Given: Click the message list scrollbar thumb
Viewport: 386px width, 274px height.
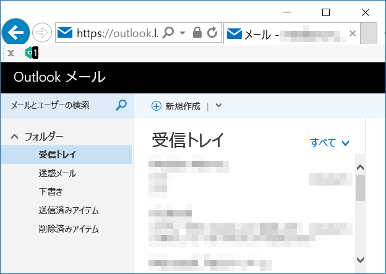Looking at the screenshot, I should 361,188.
